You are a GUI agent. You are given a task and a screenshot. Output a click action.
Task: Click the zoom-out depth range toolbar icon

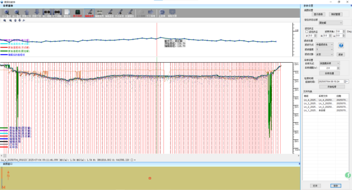point(16,13)
